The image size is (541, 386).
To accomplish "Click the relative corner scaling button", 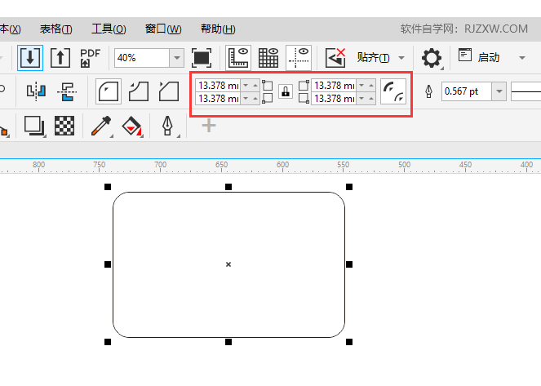I will (x=393, y=91).
